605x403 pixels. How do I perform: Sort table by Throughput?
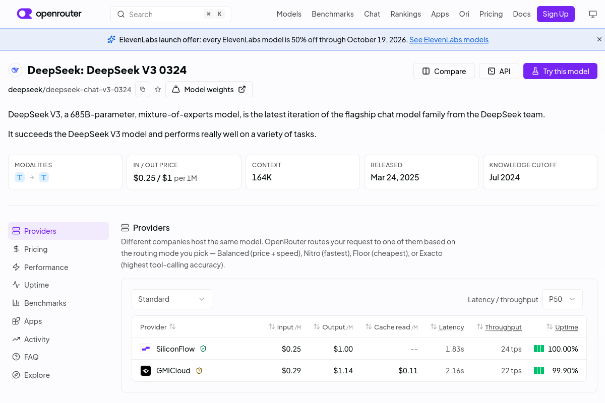[499, 327]
